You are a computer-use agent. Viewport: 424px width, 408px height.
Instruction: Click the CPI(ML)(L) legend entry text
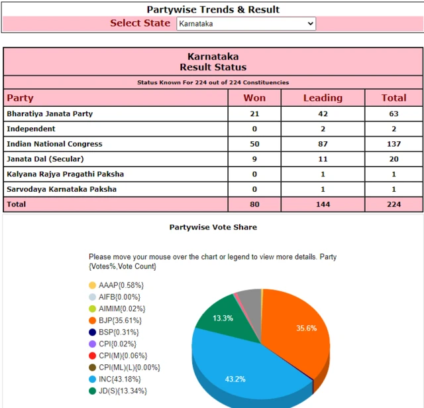point(129,368)
